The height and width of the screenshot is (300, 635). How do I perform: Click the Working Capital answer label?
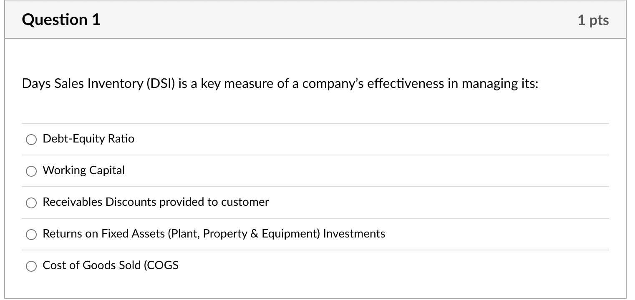(x=83, y=170)
